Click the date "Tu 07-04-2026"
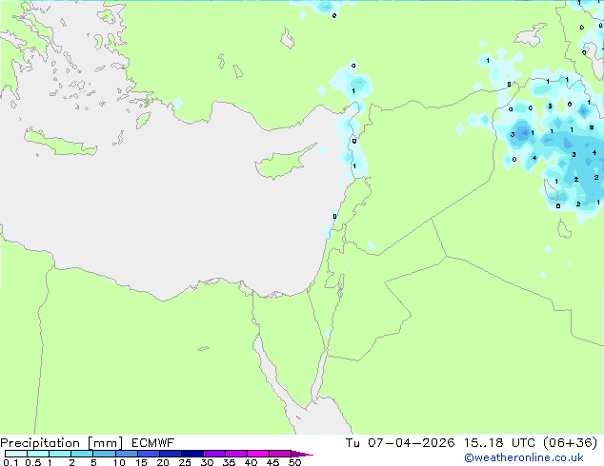 [400, 443]
